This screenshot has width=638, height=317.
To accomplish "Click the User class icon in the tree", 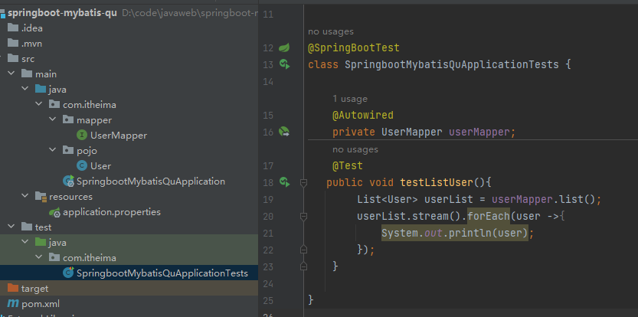I will pos(82,165).
